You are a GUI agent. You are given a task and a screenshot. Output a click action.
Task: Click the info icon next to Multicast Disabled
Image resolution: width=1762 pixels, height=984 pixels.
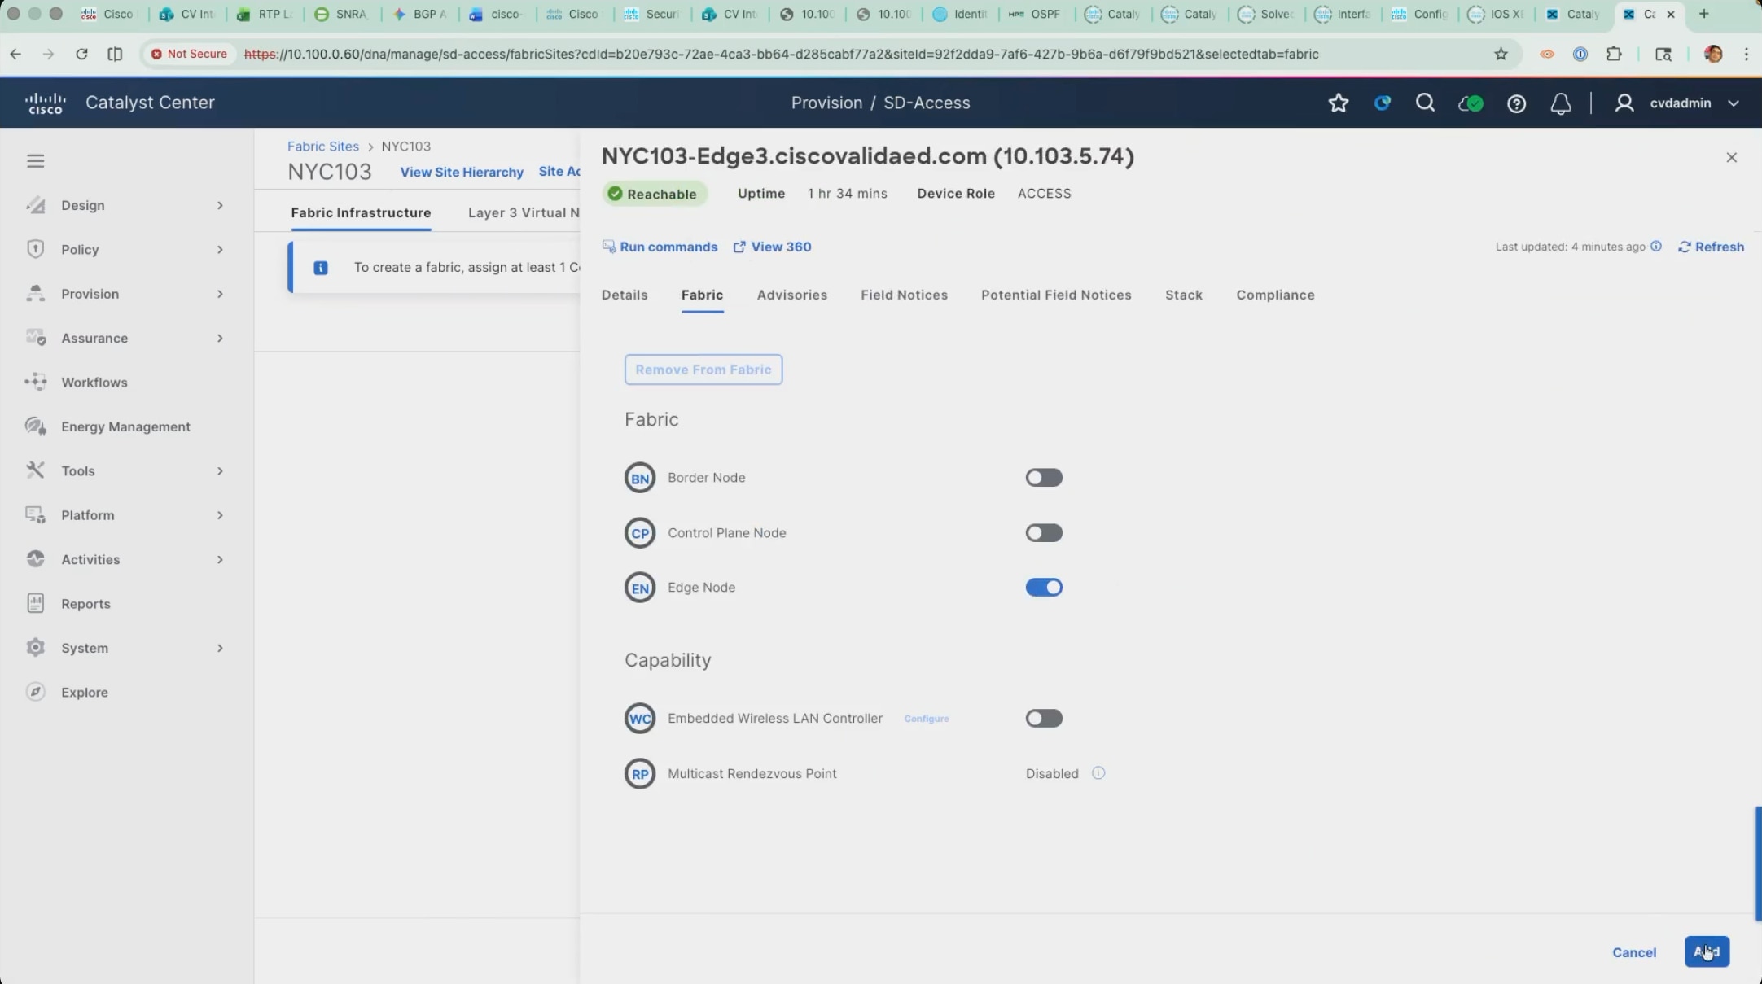1098,773
